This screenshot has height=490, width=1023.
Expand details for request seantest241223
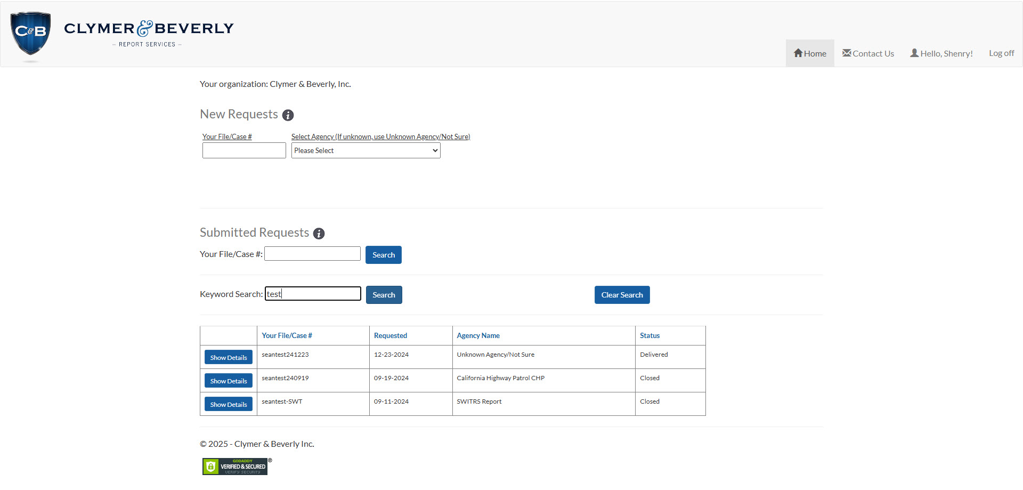[x=228, y=357]
